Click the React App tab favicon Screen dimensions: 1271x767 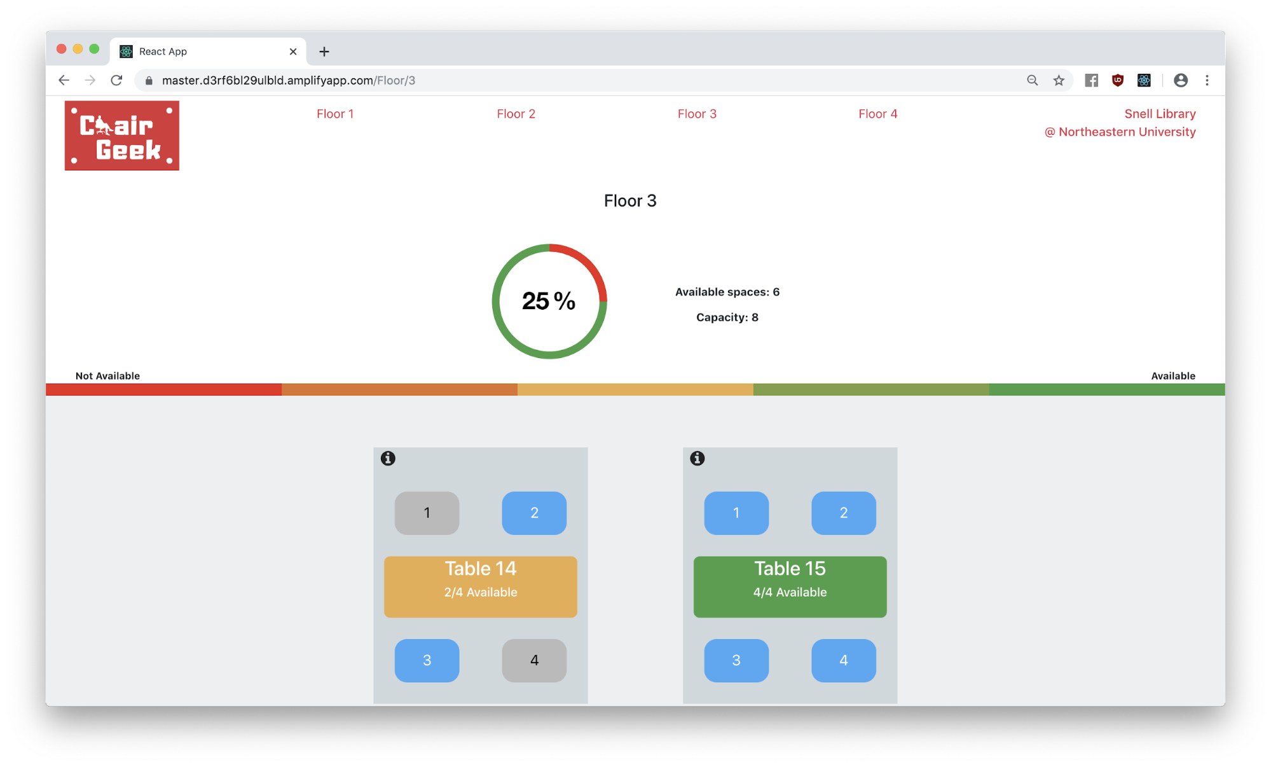pyautogui.click(x=127, y=52)
